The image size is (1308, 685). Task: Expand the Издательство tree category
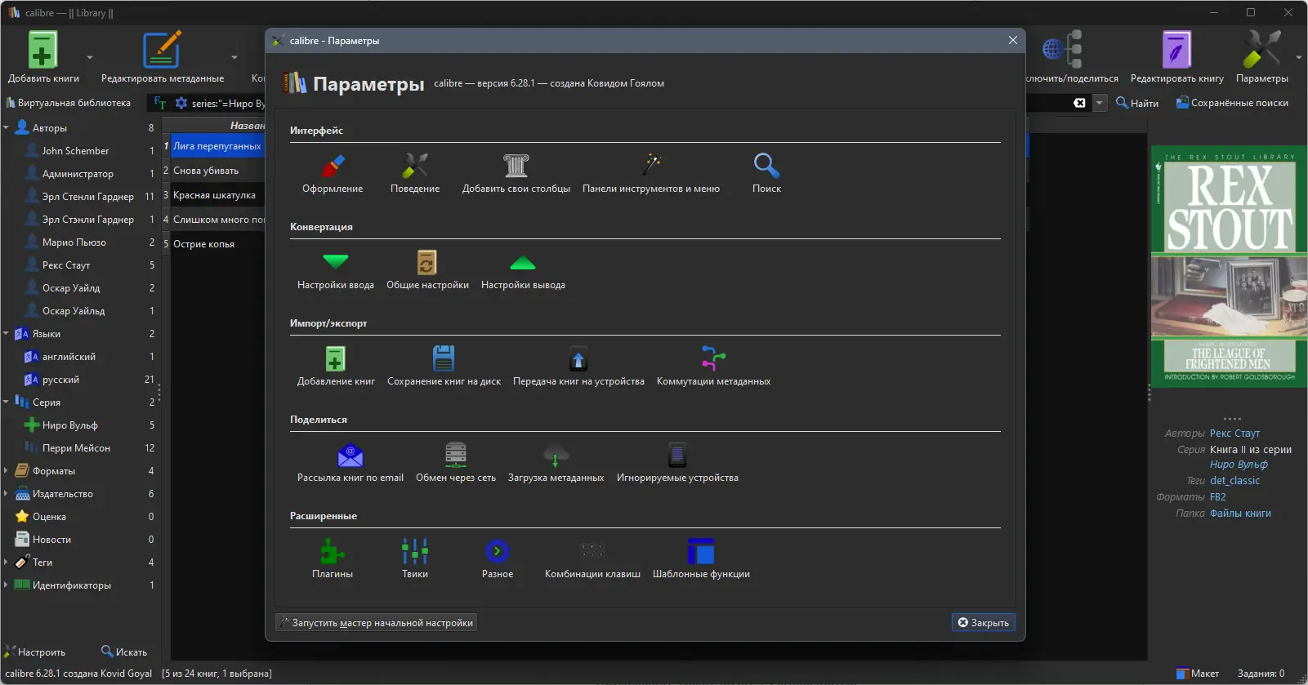[6, 494]
